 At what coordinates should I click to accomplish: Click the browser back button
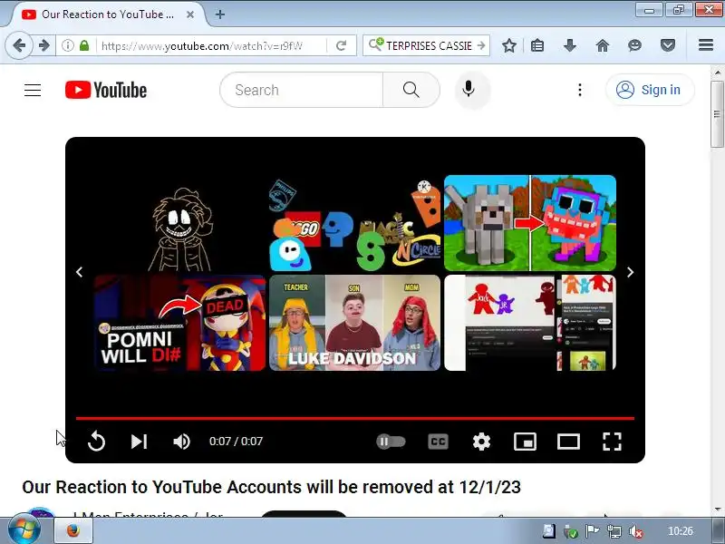click(x=19, y=45)
